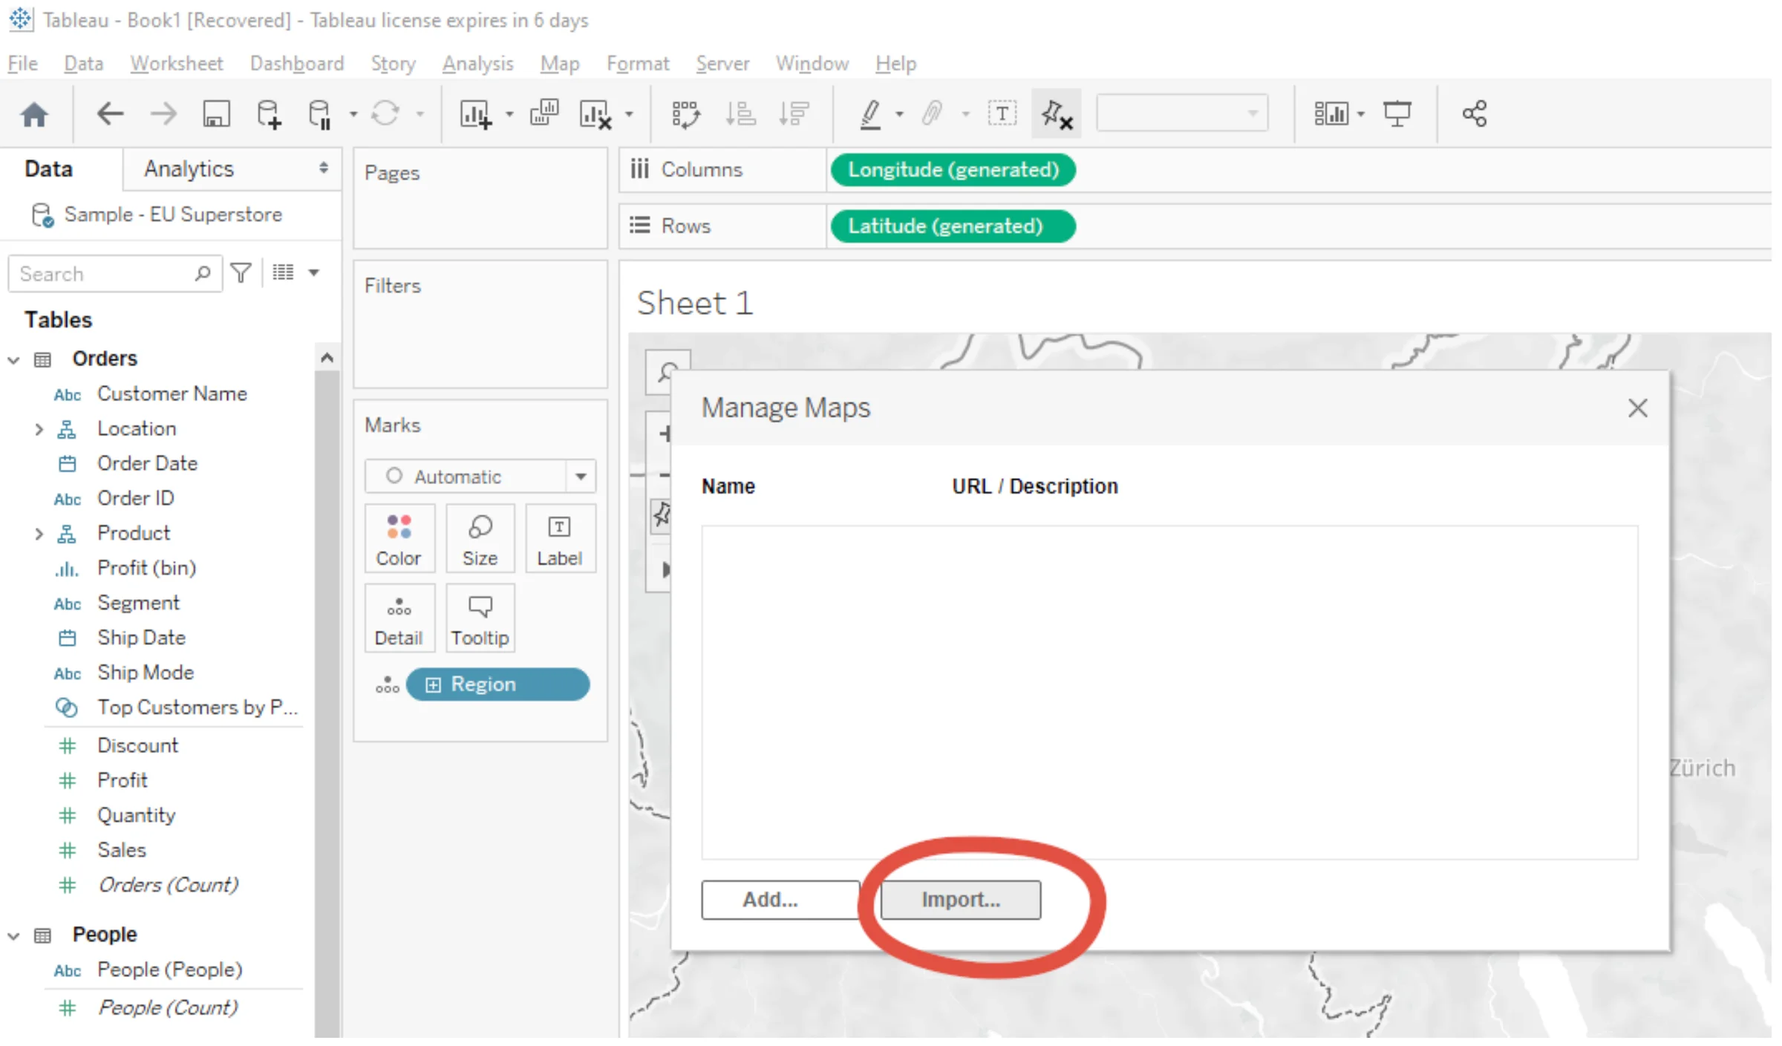The width and height of the screenshot is (1782, 1046).
Task: Select the Discount measure
Action: (138, 745)
